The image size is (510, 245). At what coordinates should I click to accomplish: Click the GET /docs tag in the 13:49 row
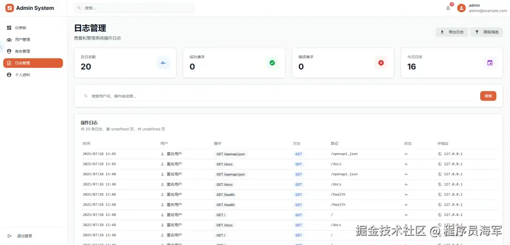tap(224, 164)
